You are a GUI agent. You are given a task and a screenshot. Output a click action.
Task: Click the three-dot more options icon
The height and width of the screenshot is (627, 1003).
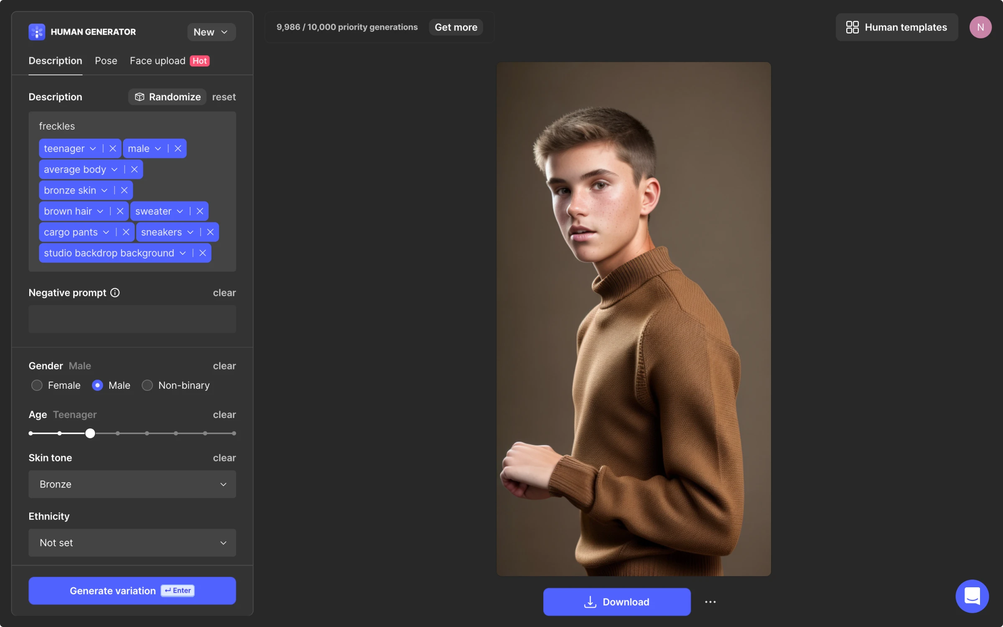(710, 601)
